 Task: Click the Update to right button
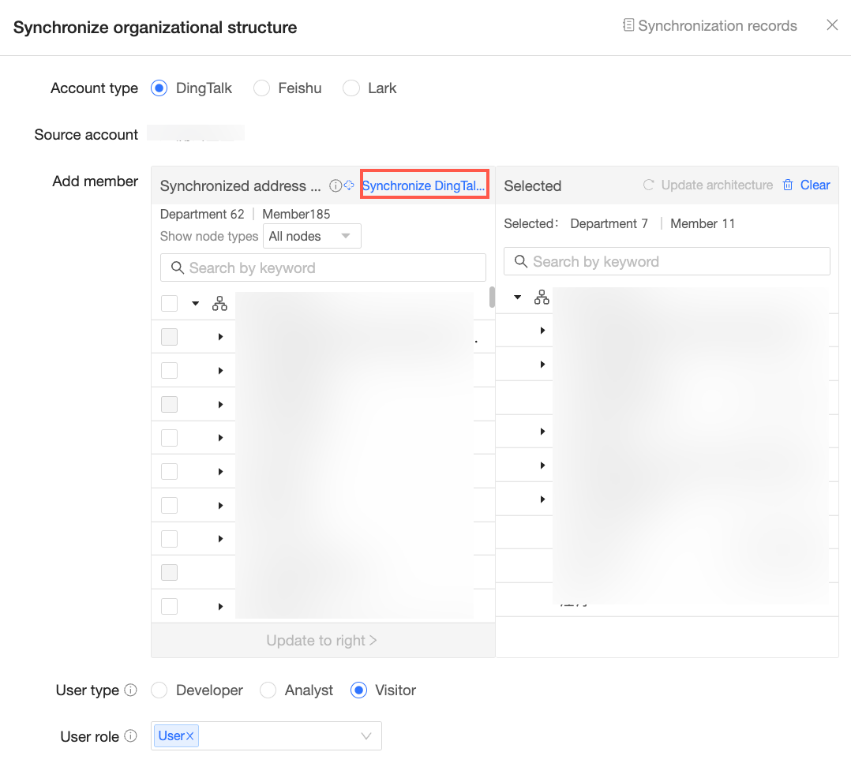pyautogui.click(x=322, y=641)
